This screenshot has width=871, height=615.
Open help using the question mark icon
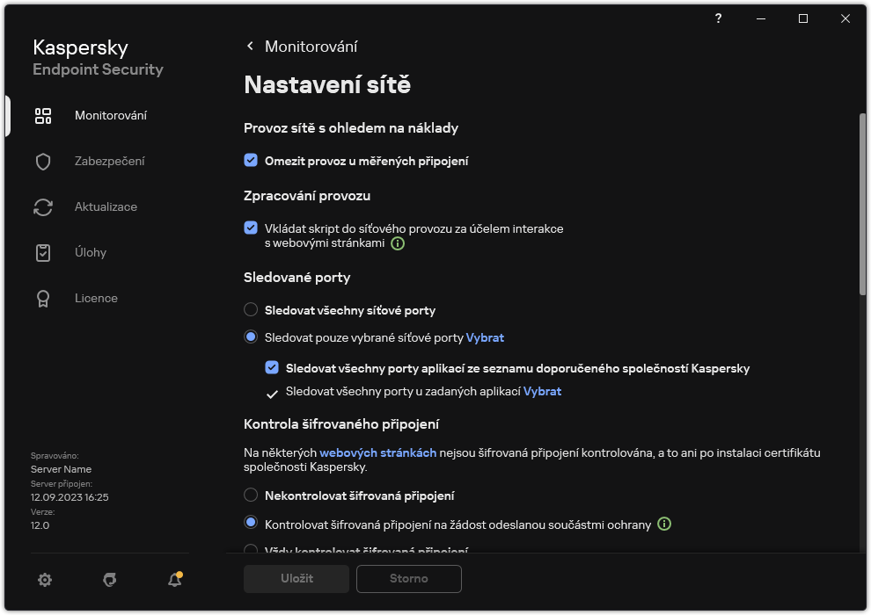719,18
